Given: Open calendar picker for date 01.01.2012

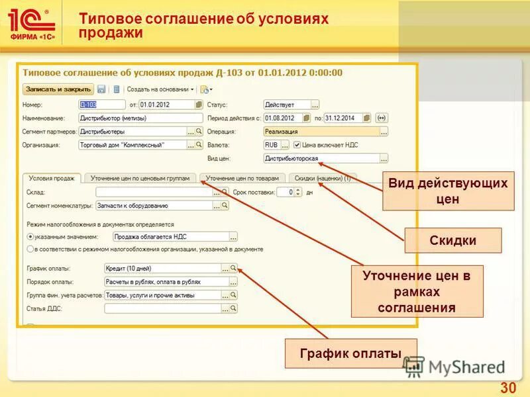Looking at the screenshot, I should [x=199, y=103].
